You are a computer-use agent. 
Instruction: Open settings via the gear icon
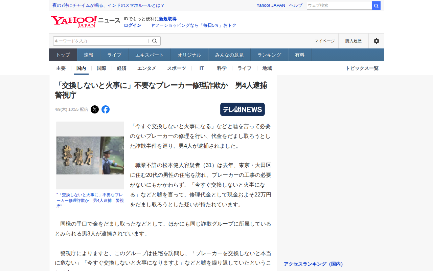376,41
